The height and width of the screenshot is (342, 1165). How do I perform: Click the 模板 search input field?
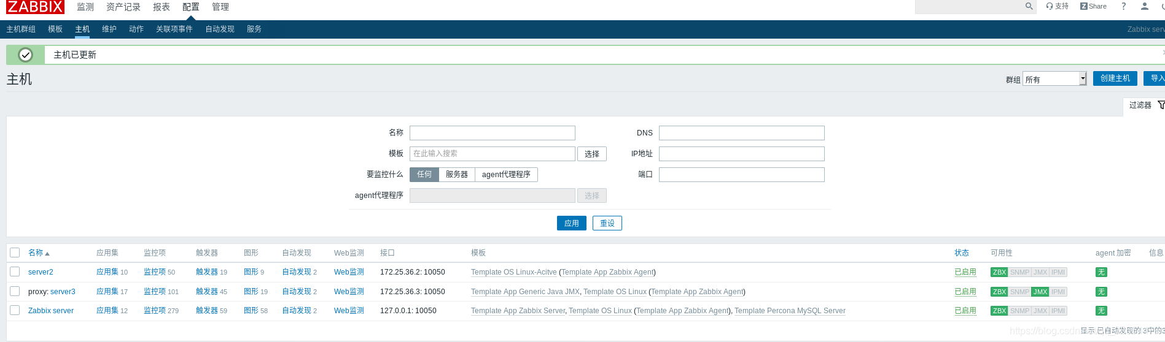pos(493,154)
